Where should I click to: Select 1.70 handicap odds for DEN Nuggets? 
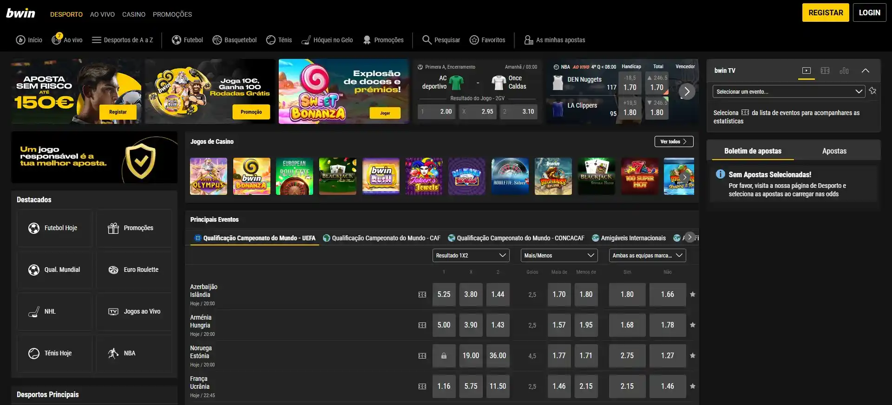630,83
